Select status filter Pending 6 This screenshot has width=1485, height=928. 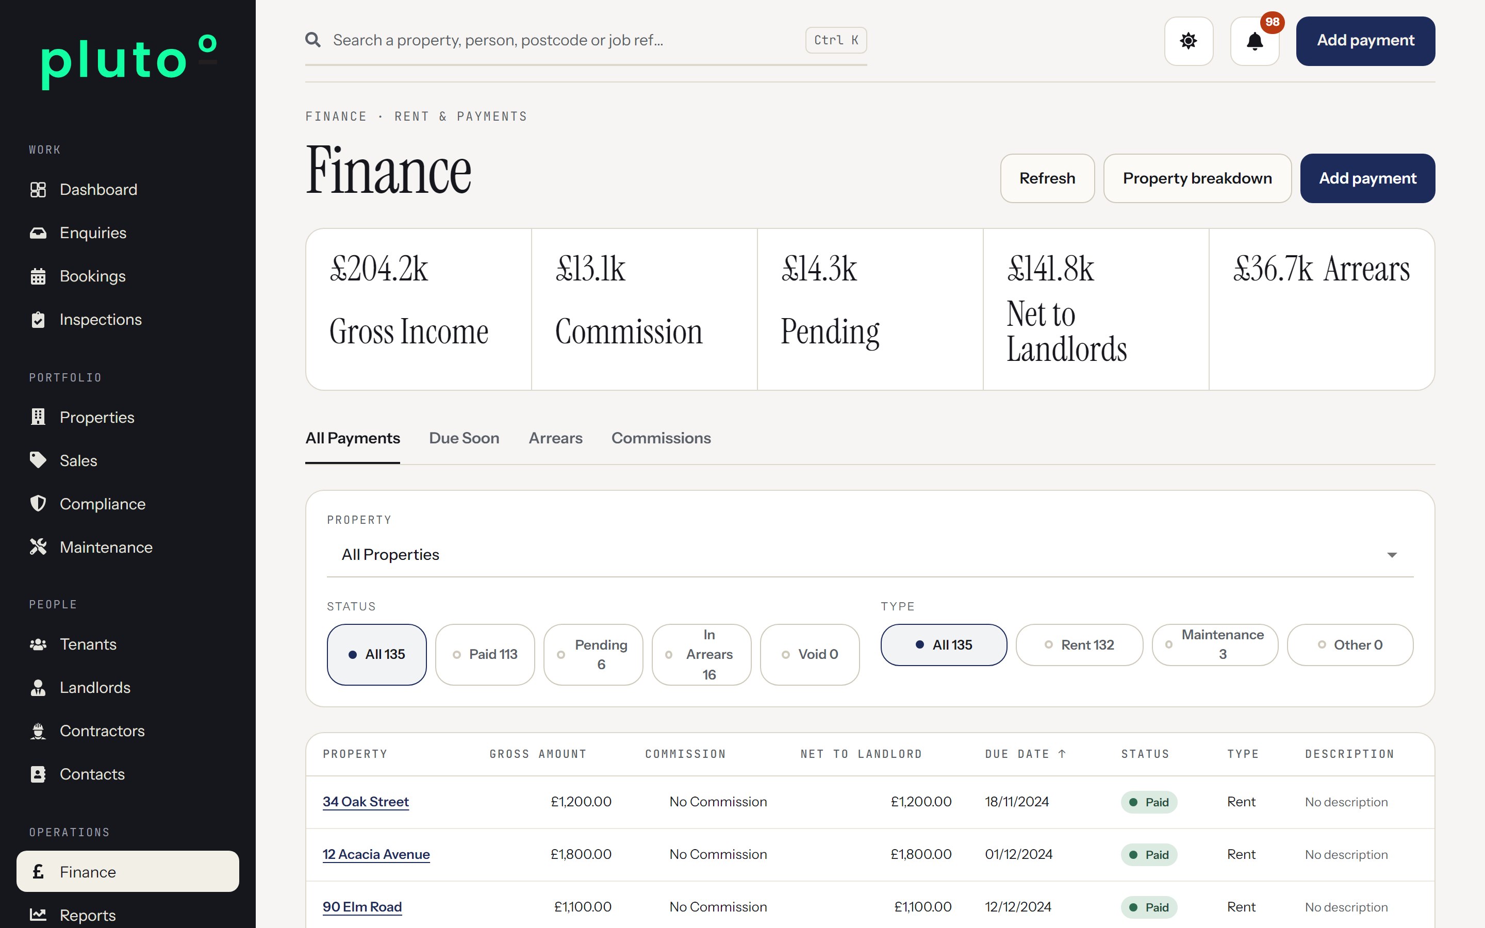pyautogui.click(x=593, y=654)
